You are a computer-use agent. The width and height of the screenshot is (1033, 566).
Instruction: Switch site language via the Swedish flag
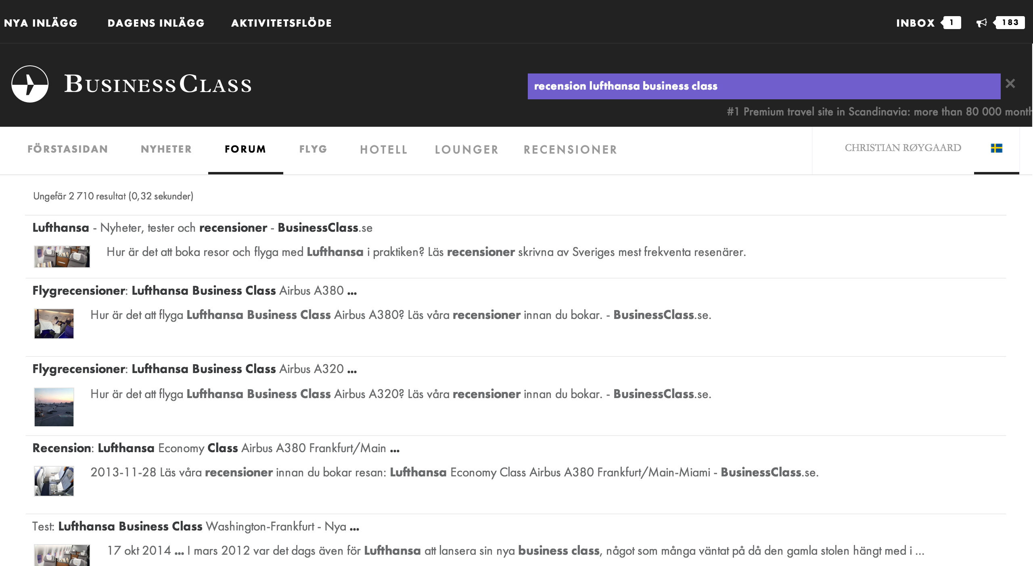tap(997, 149)
